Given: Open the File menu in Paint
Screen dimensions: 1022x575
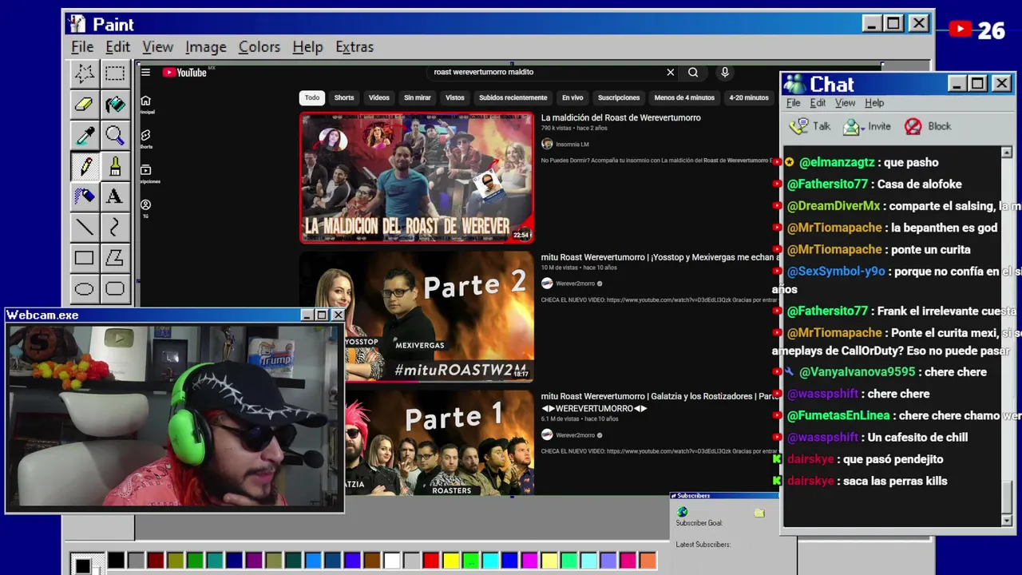Looking at the screenshot, I should [x=82, y=47].
